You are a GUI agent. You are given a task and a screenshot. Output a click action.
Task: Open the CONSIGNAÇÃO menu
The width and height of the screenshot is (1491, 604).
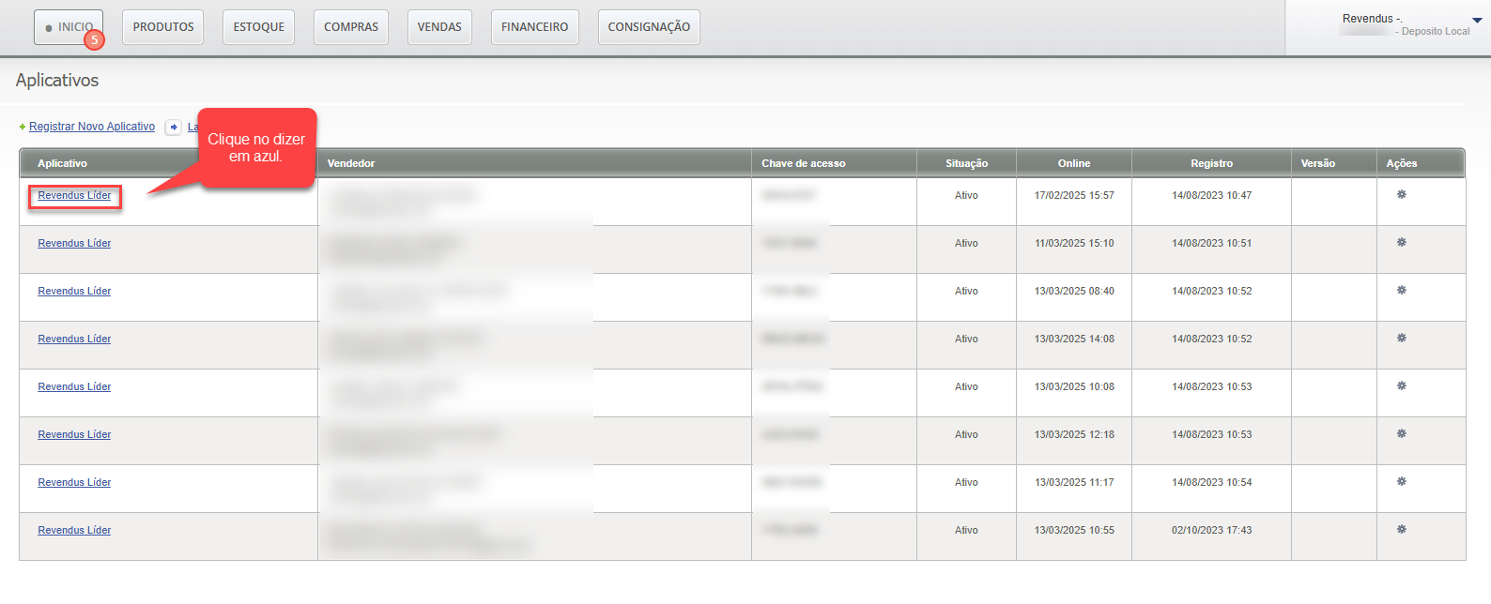pyautogui.click(x=649, y=27)
